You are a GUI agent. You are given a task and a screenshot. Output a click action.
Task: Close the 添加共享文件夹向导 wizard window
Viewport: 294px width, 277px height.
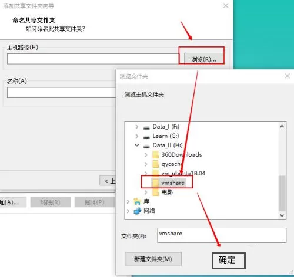point(226,6)
